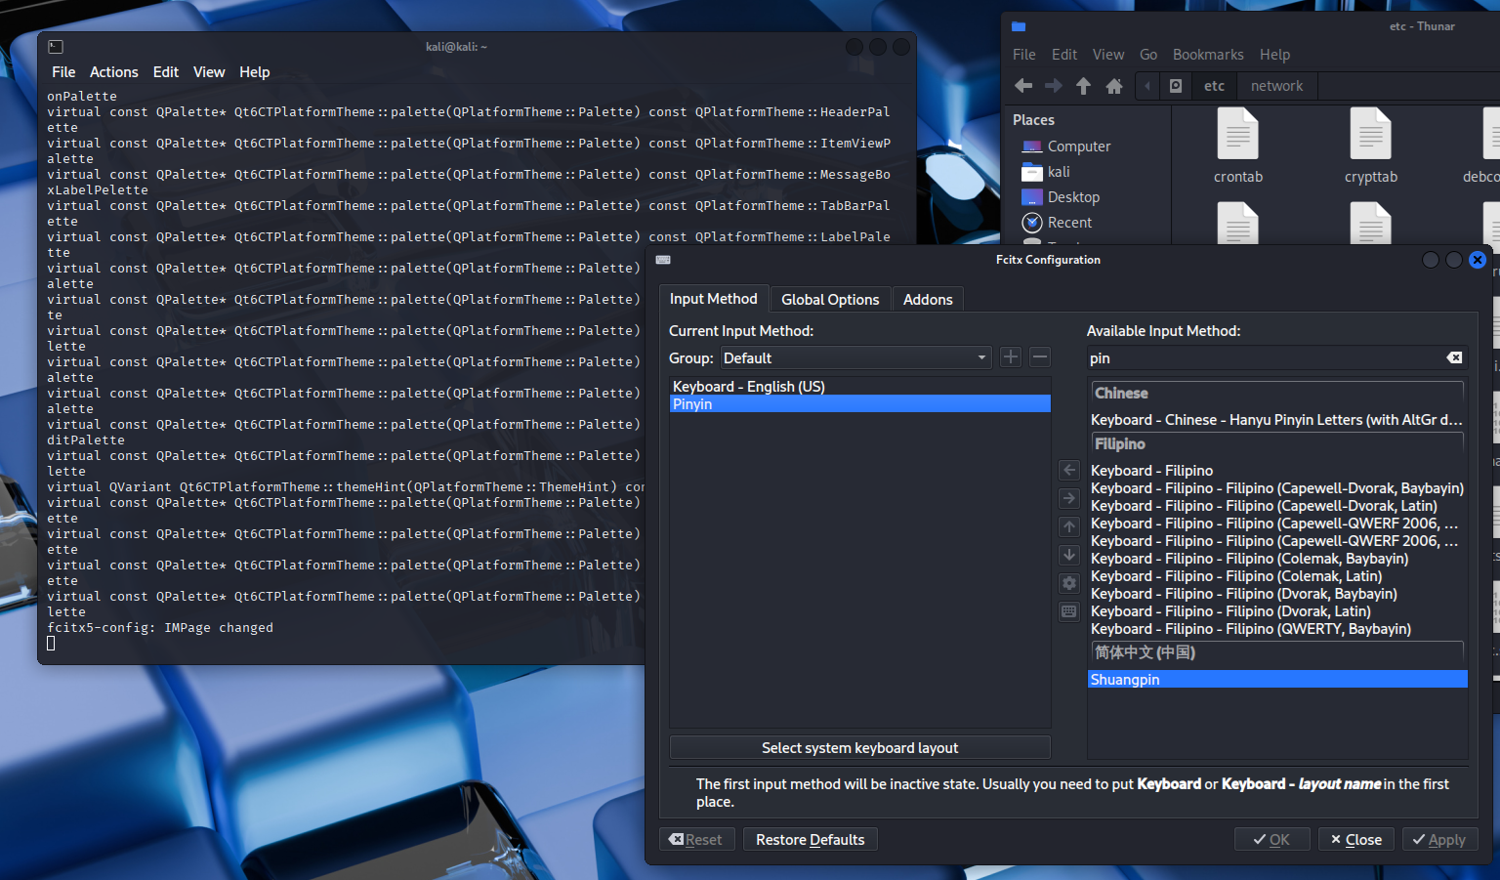The height and width of the screenshot is (880, 1500).
Task: Open the Group Default dropdown
Action: [x=856, y=358]
